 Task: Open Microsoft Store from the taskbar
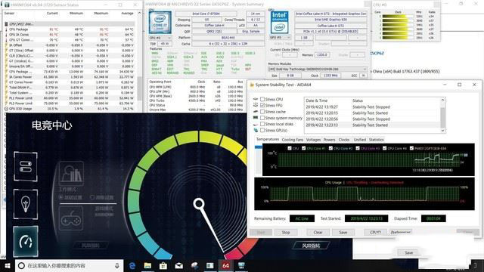point(163,265)
